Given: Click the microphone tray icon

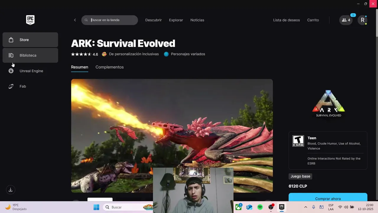Looking at the screenshot, I should click(x=314, y=207).
